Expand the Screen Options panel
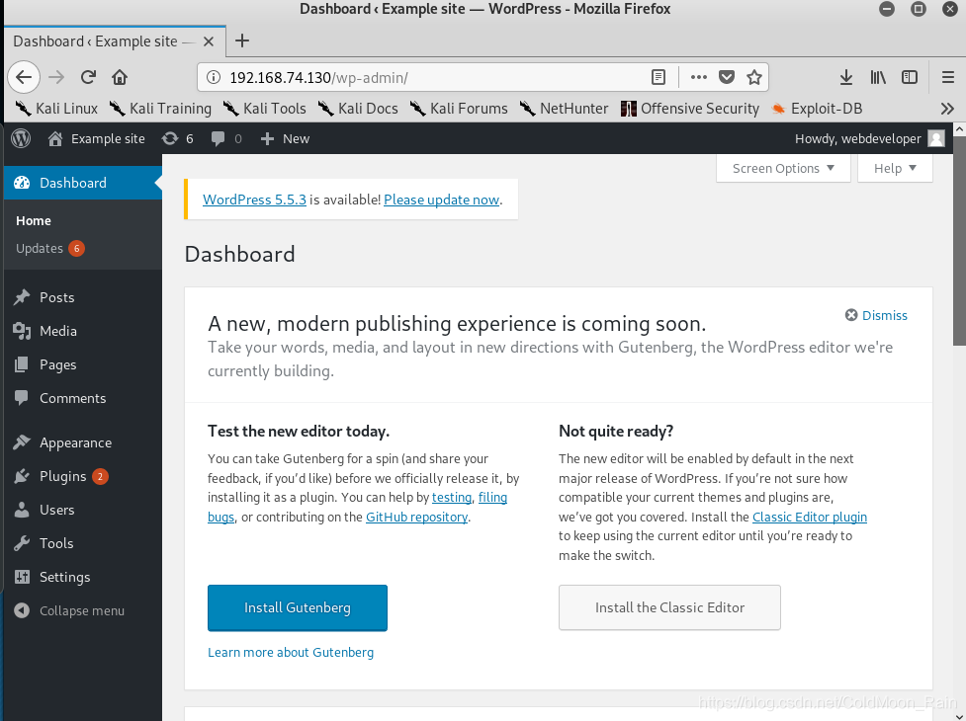This screenshot has height=721, width=966. (783, 169)
